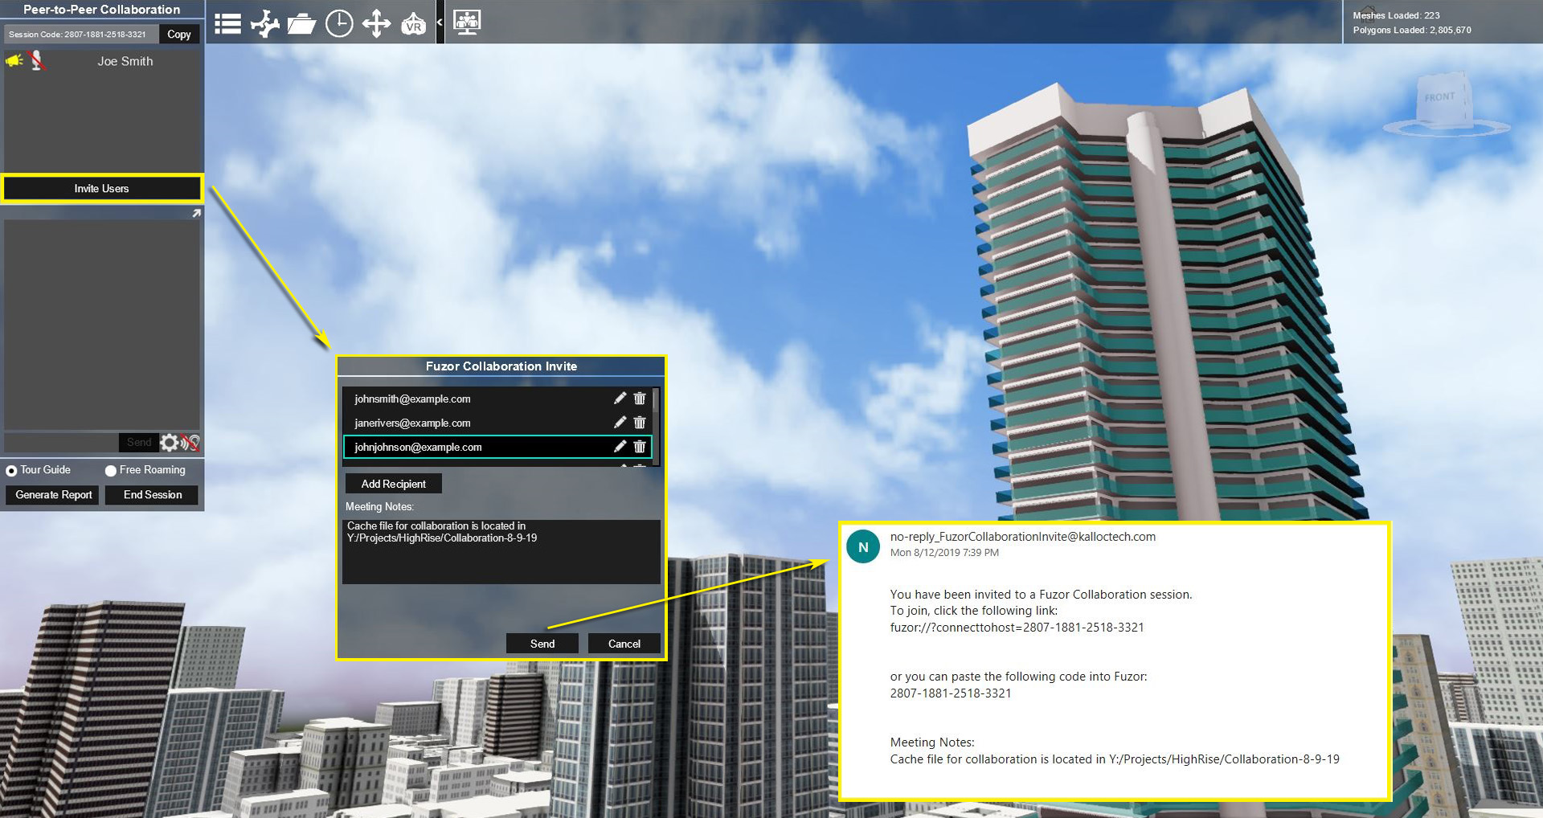Open chat settings gear icon
Screen dimensions: 1543x818
tap(169, 442)
